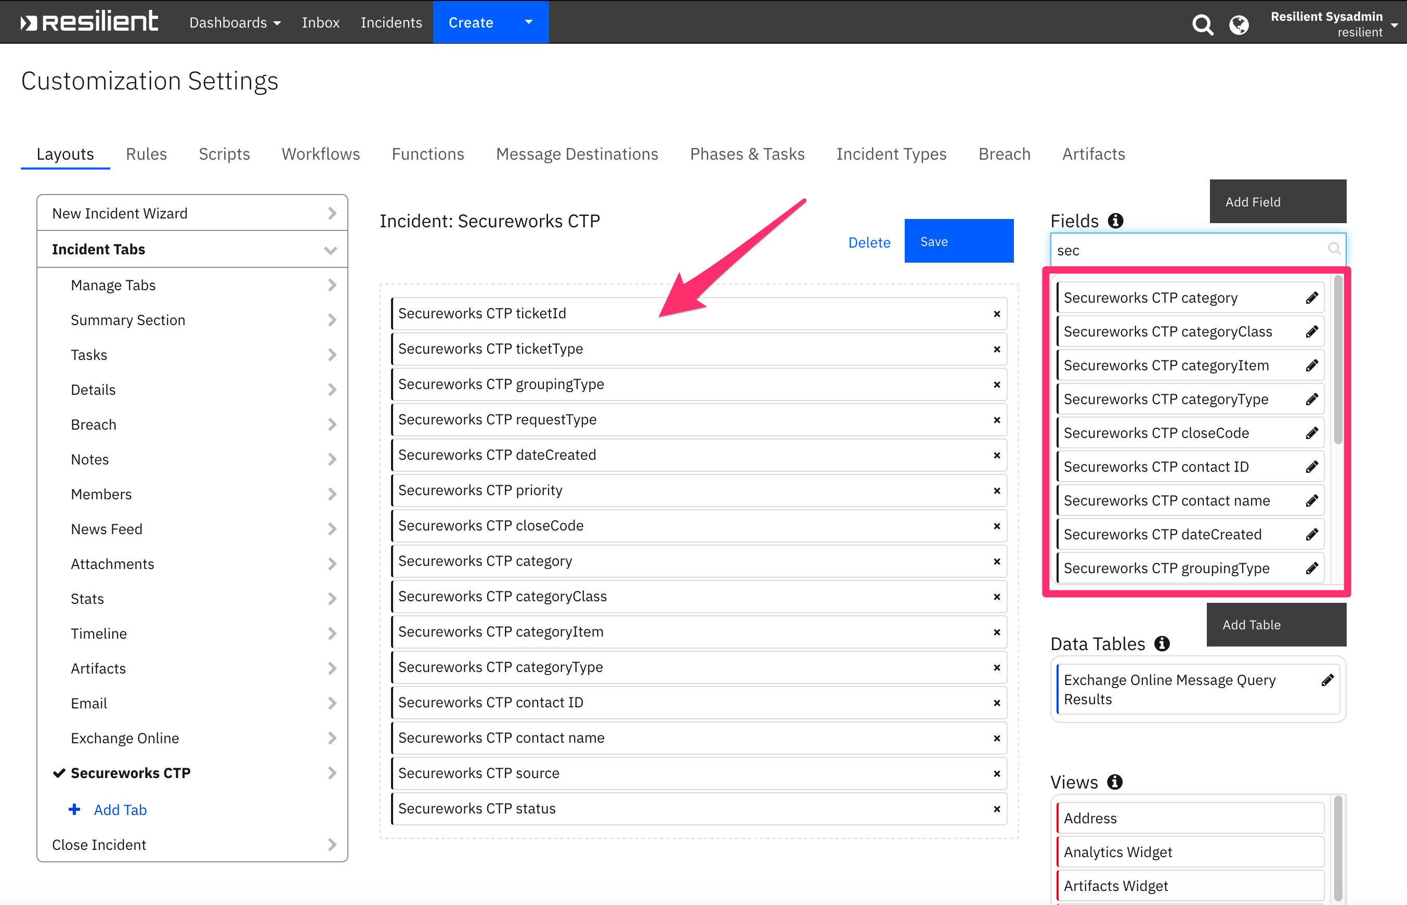This screenshot has height=905, width=1407.
Task: Select the Artifacts Widget view
Action: [1190, 886]
